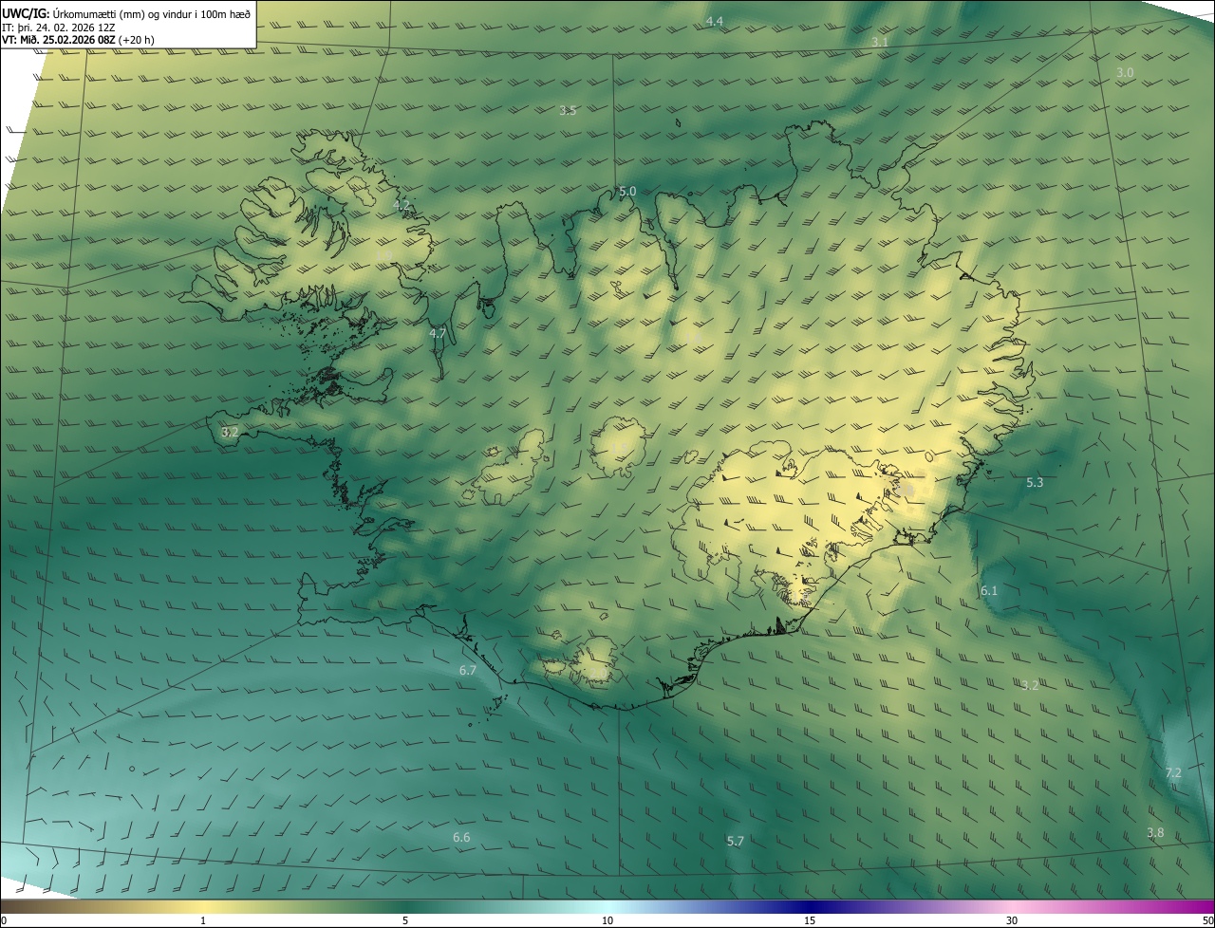Select the 4.4 value label on the map
The width and height of the screenshot is (1215, 928).
coord(714,21)
